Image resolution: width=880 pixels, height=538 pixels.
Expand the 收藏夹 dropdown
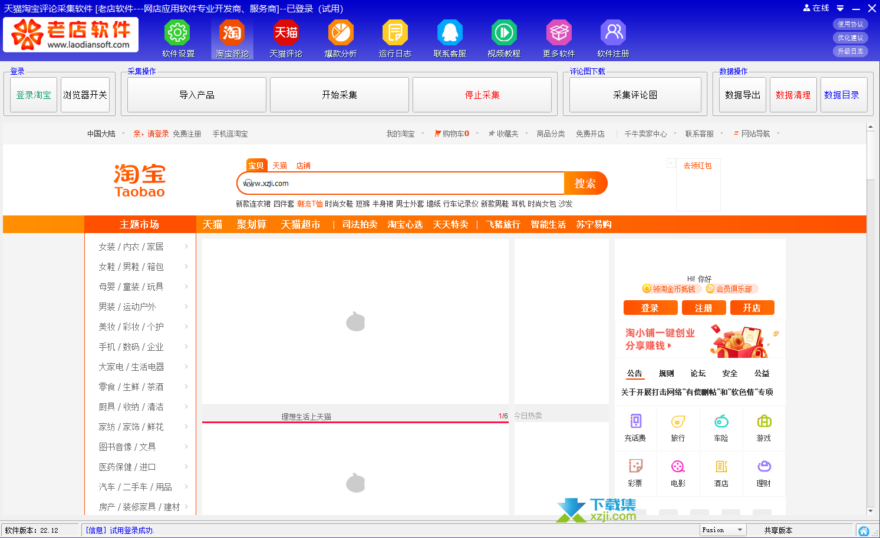tap(526, 134)
